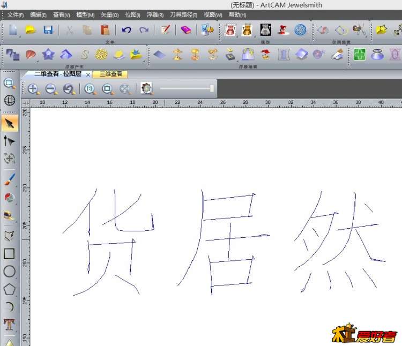The width and height of the screenshot is (402, 346).
Task: Click the Cut scissors icon
Action: click(70, 30)
